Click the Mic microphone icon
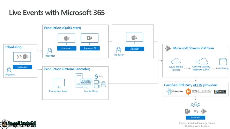Image resolution: width=230 pixels, height=129 pixels. (96, 77)
